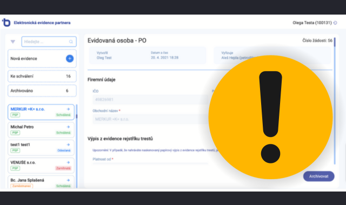Click the PSP tag on VENUŠE s.r.o.
The image size is (346, 205).
(x=15, y=168)
